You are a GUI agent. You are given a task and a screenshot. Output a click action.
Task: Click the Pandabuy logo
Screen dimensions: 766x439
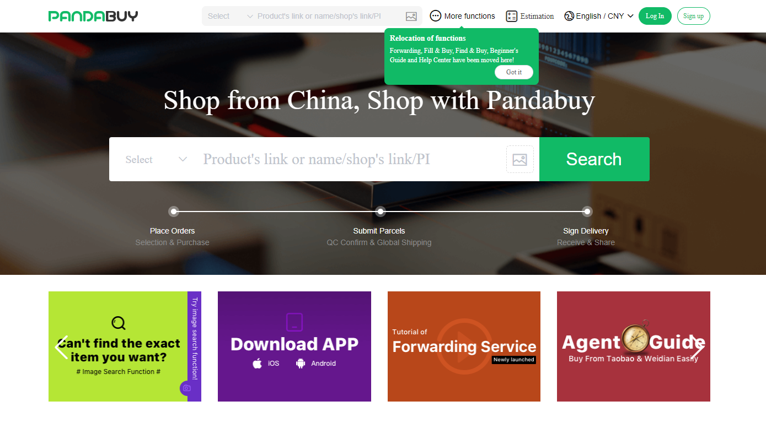tap(93, 16)
